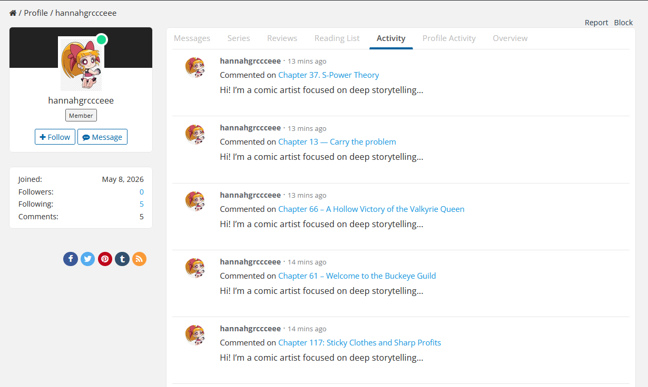
Task: Share profile on Tumblr icon
Action: [x=122, y=259]
